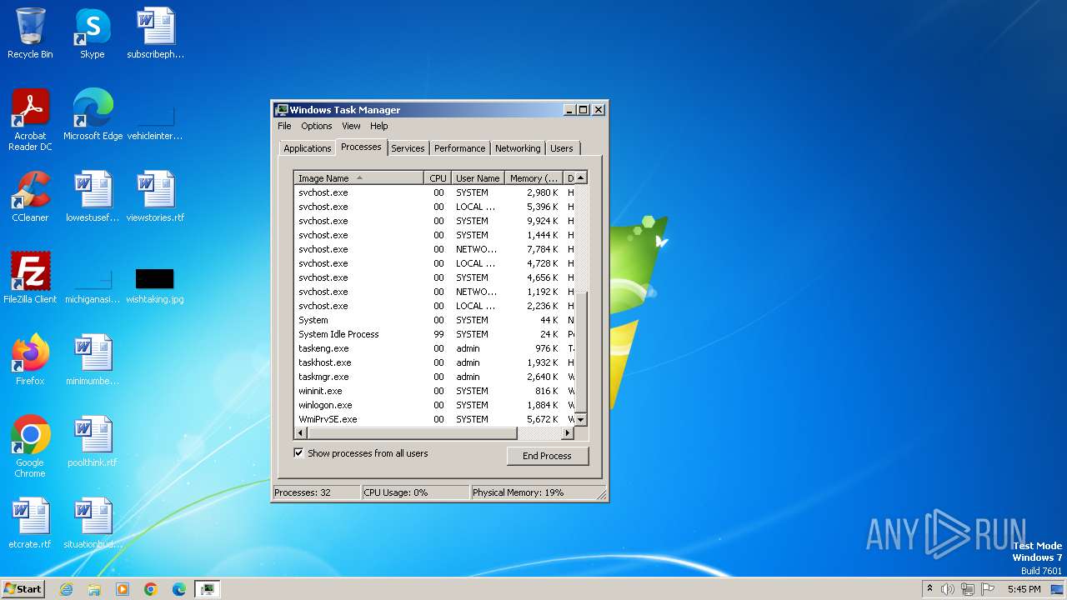
Task: Click process list scroll up arrow
Action: tap(581, 177)
